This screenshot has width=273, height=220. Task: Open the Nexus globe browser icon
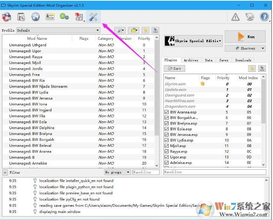coord(35,17)
